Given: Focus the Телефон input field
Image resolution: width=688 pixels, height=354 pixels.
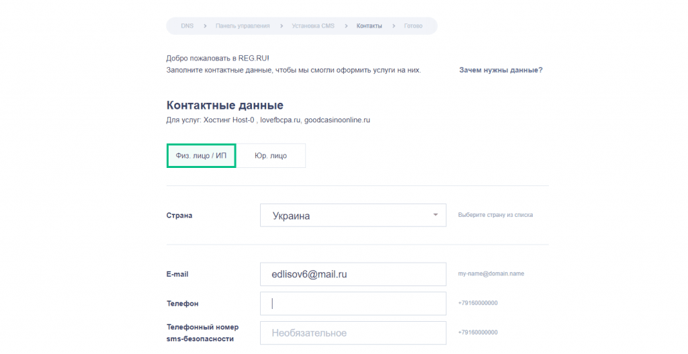Looking at the screenshot, I should pos(353,304).
